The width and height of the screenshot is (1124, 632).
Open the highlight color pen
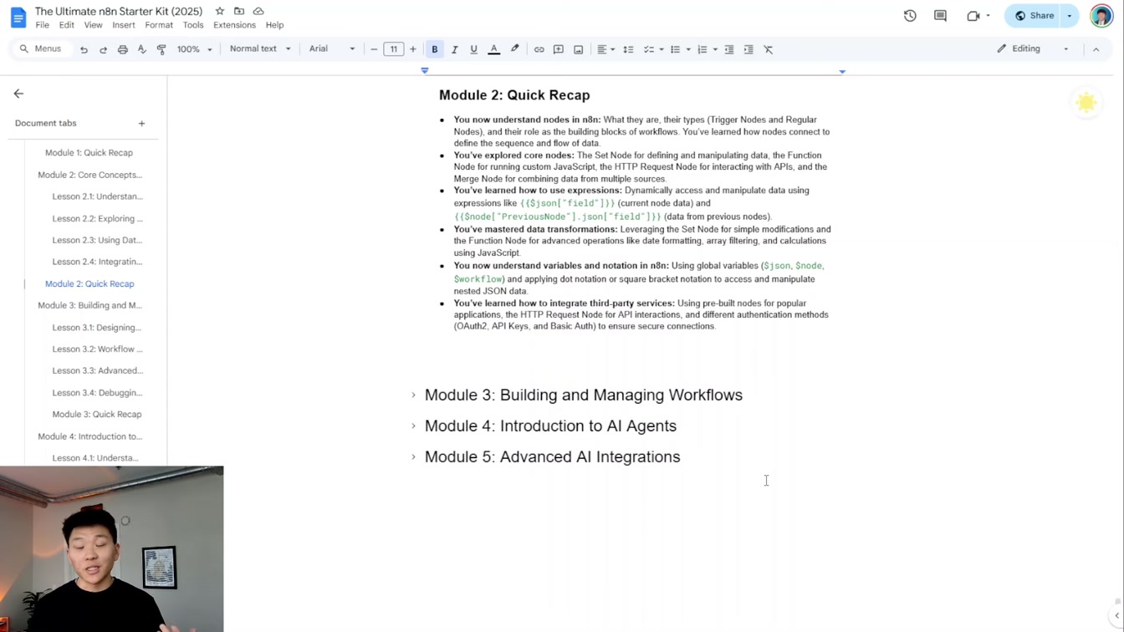click(x=514, y=49)
